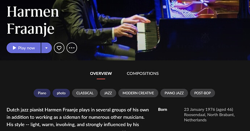Select the Piano tag pill

(x=42, y=93)
